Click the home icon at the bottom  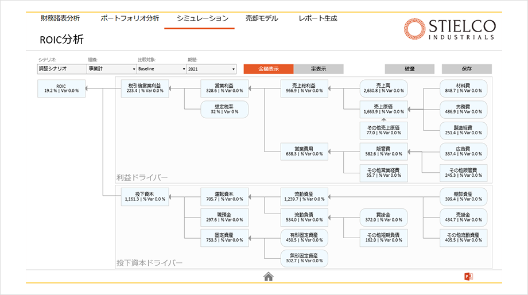coord(268,277)
